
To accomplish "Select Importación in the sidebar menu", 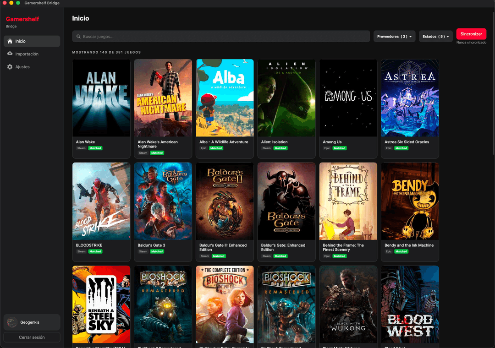I will click(27, 54).
